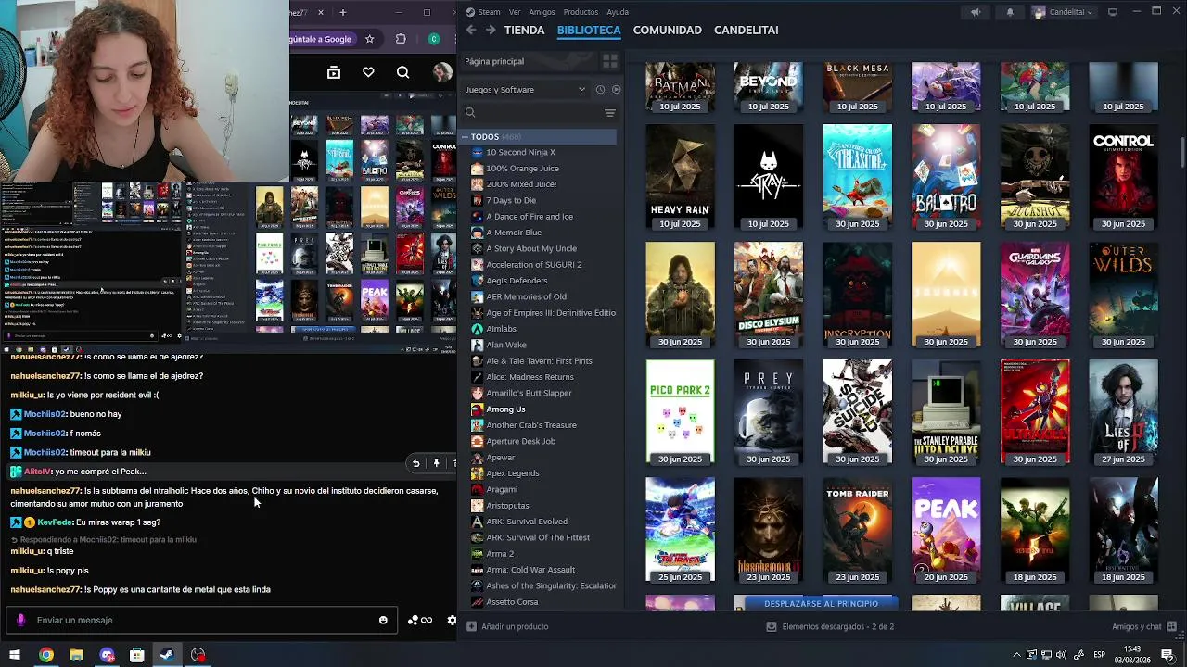Screen dimensions: 1187x667
Task: Open channel points infinity icon in chat
Action: (x=420, y=621)
